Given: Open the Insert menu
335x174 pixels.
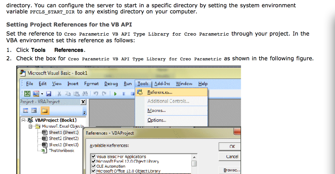Looking at the screenshot, I should pos(73,84).
